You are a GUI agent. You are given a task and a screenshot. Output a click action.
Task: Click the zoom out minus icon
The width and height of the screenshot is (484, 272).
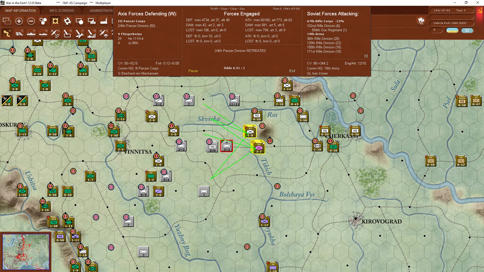[31, 21]
